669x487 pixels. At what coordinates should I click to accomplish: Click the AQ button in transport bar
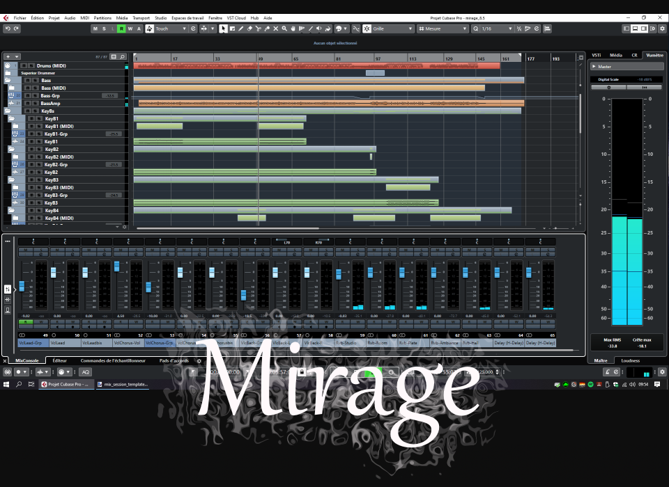(85, 372)
